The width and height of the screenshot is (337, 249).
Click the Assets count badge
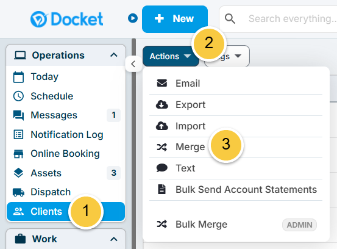(113, 173)
